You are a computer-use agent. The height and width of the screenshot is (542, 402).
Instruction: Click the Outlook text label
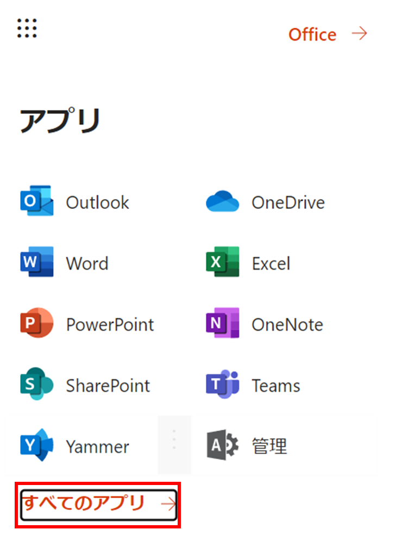click(98, 202)
